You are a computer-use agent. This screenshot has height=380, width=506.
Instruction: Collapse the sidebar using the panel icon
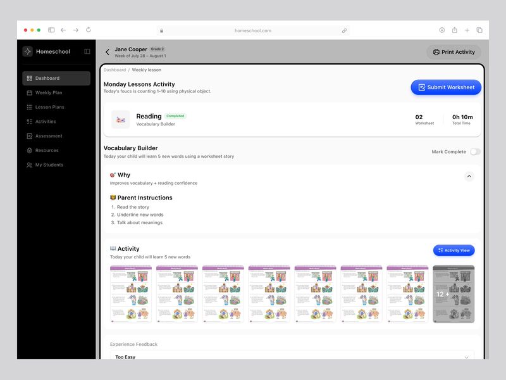pos(86,51)
